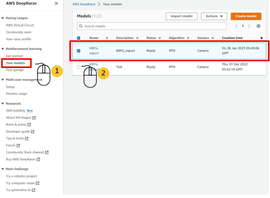This screenshot has width=270, height=198.
Task: Go to next page of models
Action: coord(249,26)
